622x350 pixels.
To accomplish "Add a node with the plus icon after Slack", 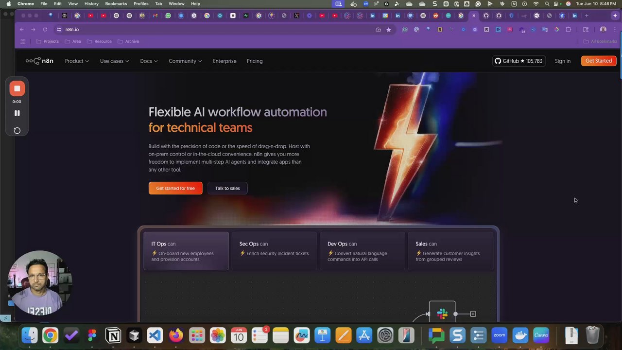I will (x=473, y=314).
